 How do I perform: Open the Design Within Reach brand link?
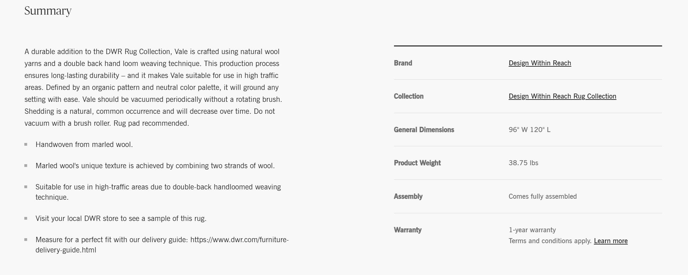(540, 63)
